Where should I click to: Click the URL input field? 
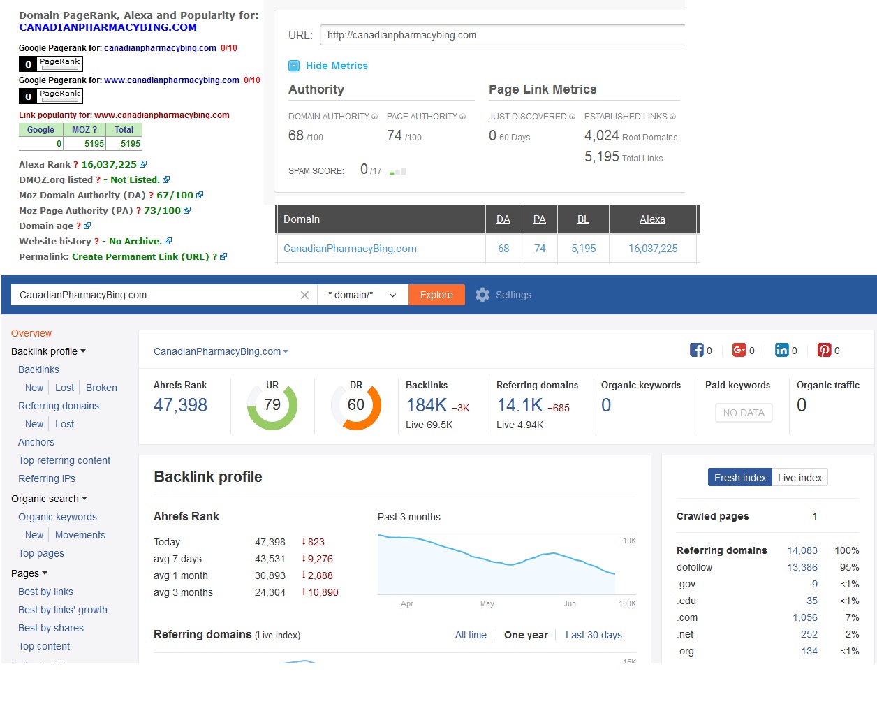(503, 35)
